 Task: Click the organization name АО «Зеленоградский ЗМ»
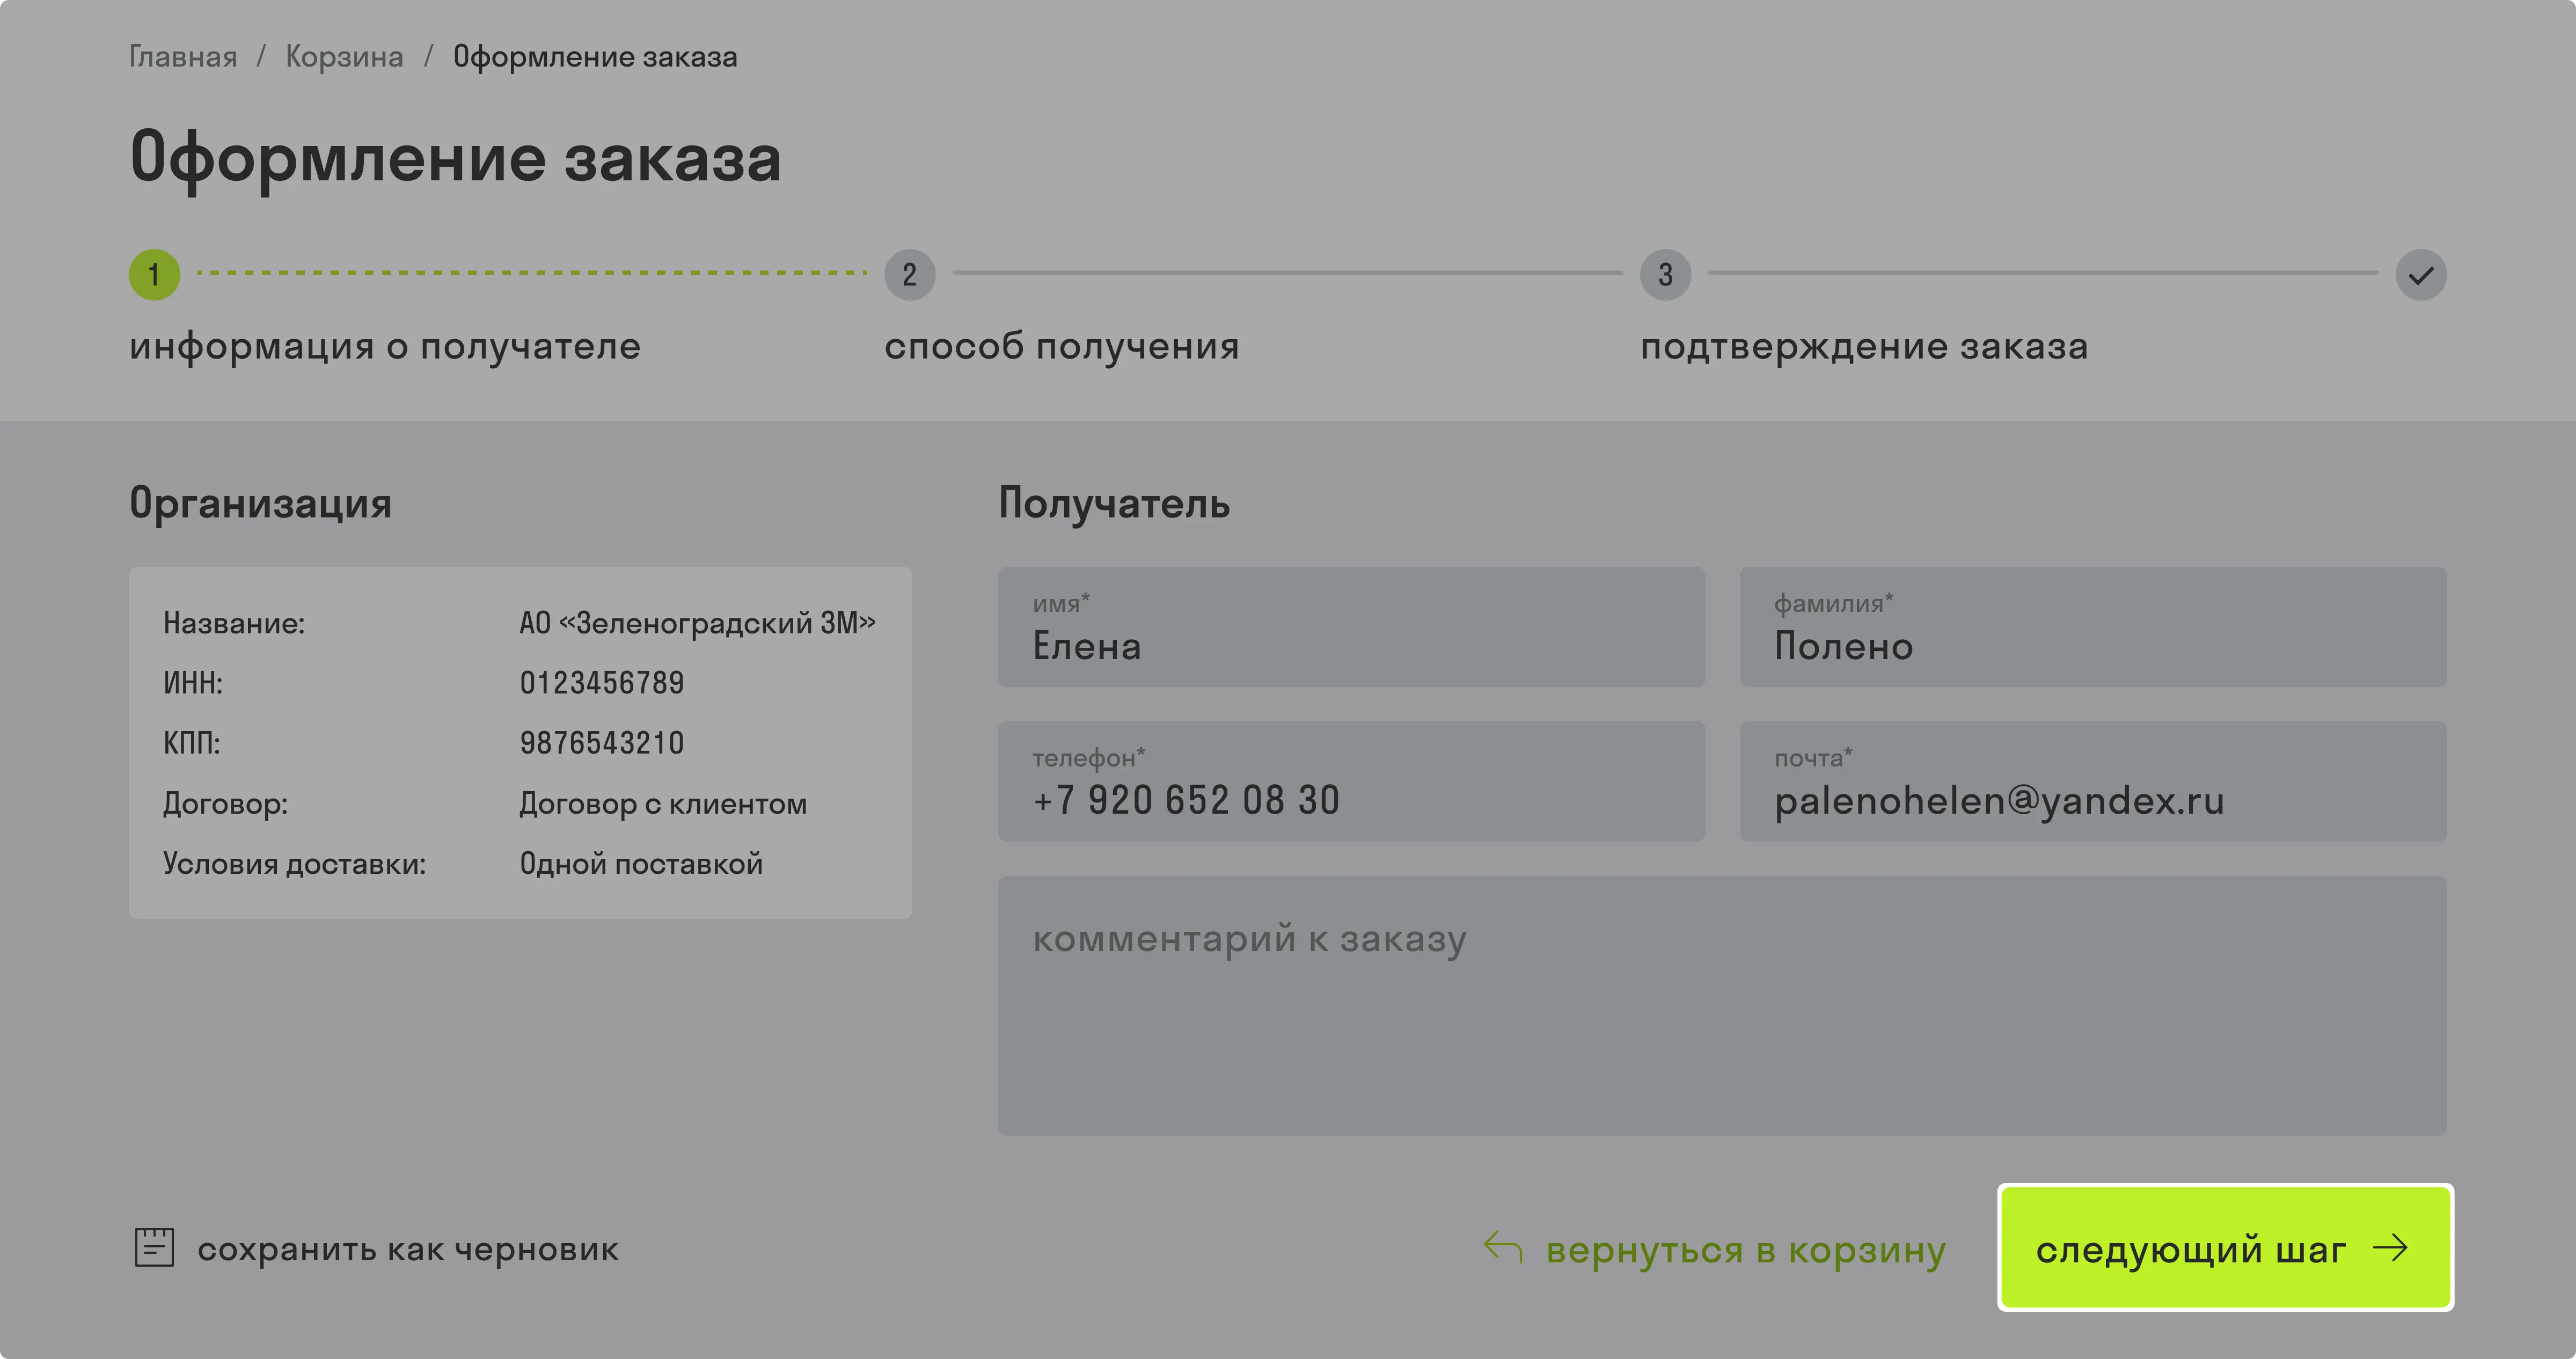(697, 623)
